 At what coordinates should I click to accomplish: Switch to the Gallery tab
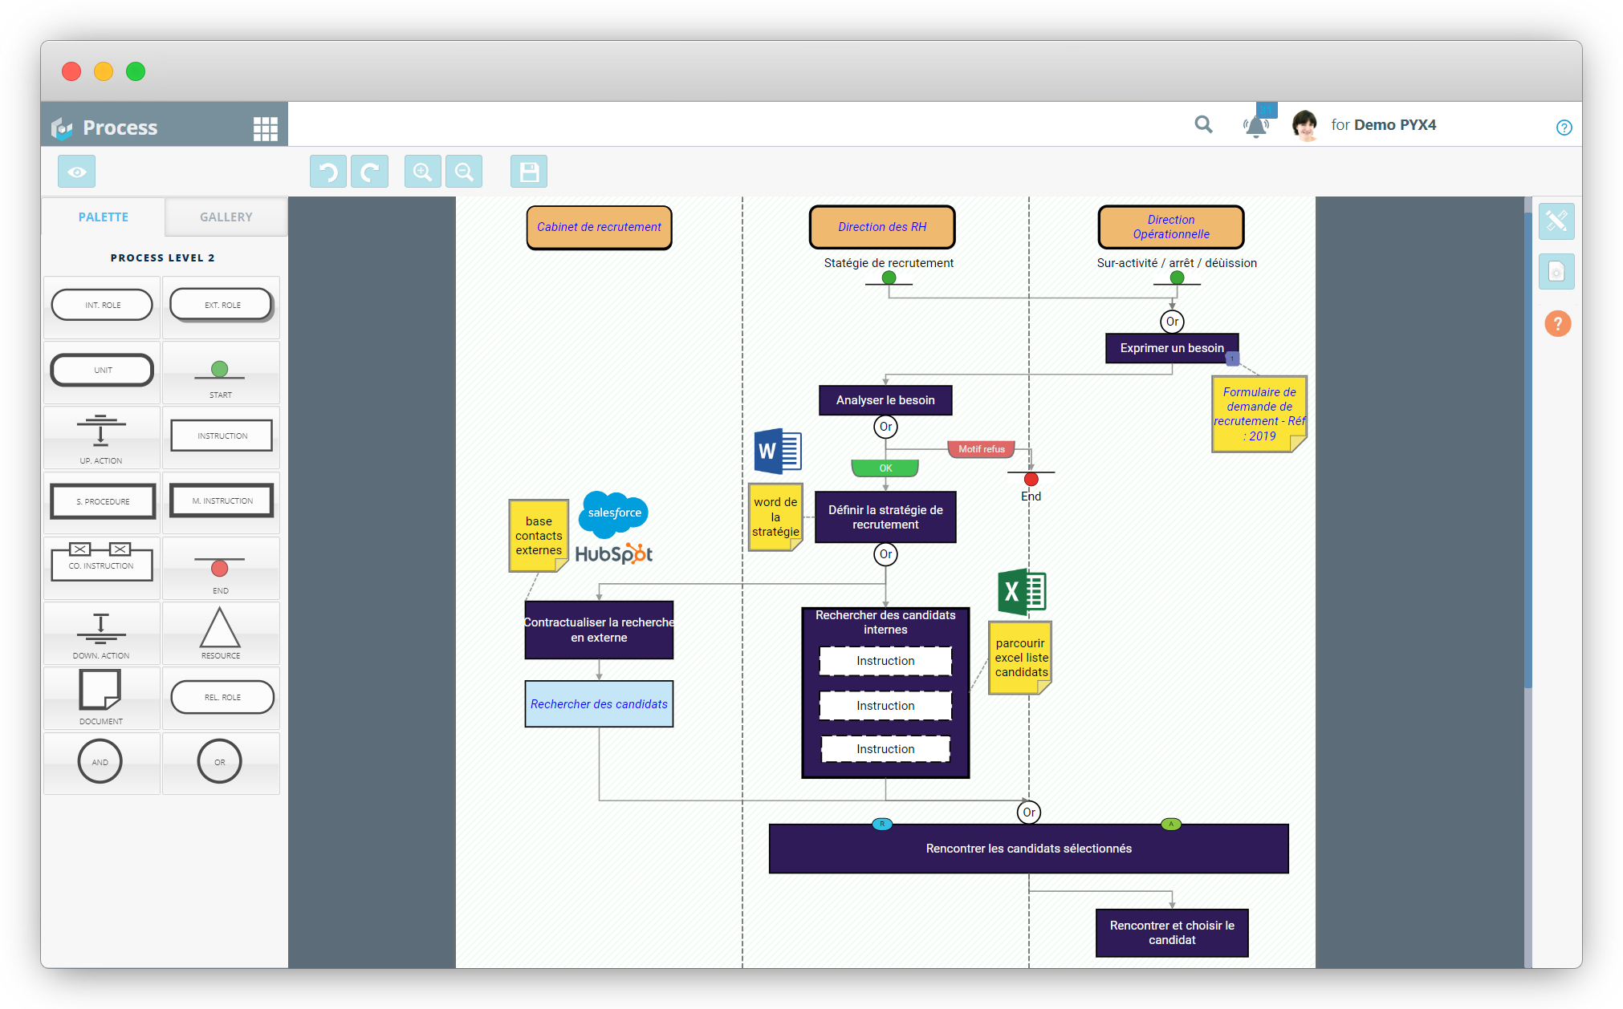226,217
